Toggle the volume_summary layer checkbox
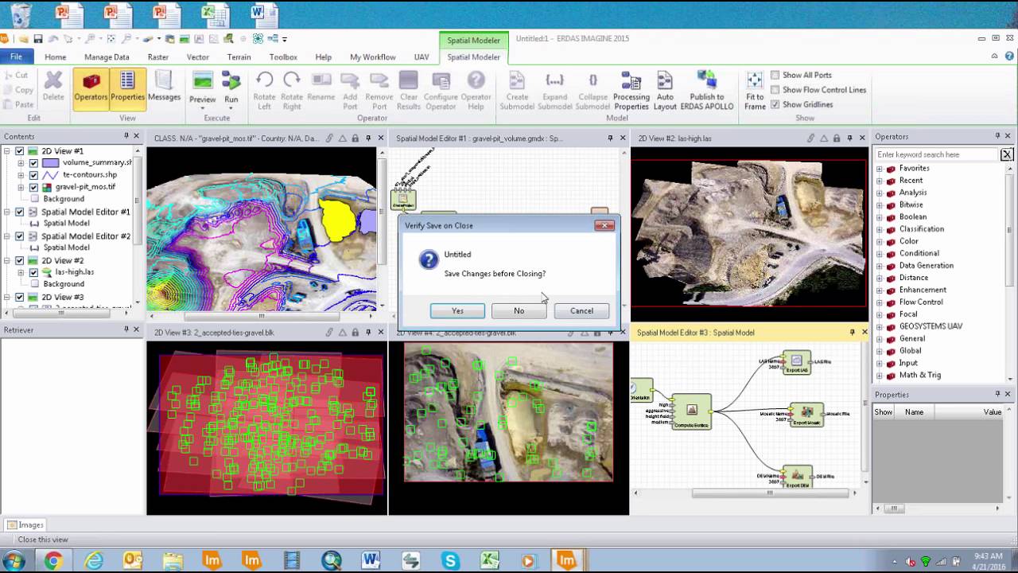The height and width of the screenshot is (573, 1018). (33, 163)
